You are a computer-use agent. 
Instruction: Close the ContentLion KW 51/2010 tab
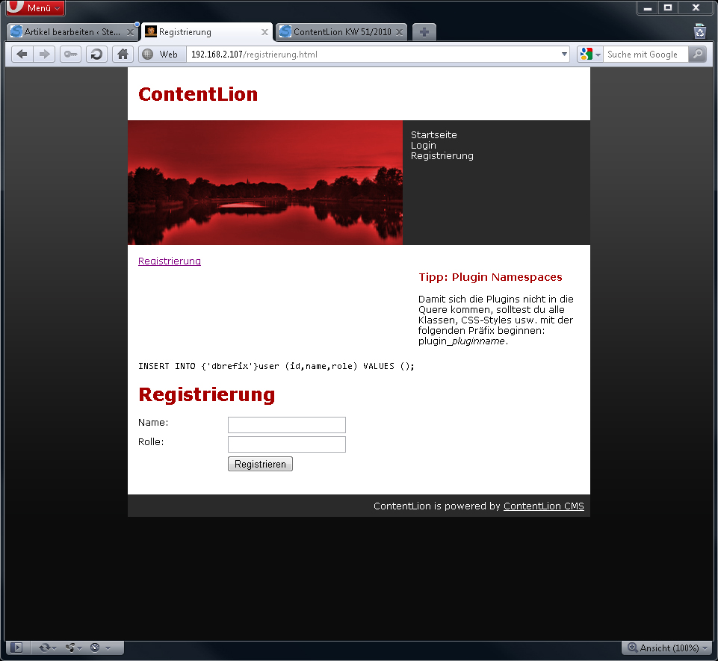(x=399, y=32)
